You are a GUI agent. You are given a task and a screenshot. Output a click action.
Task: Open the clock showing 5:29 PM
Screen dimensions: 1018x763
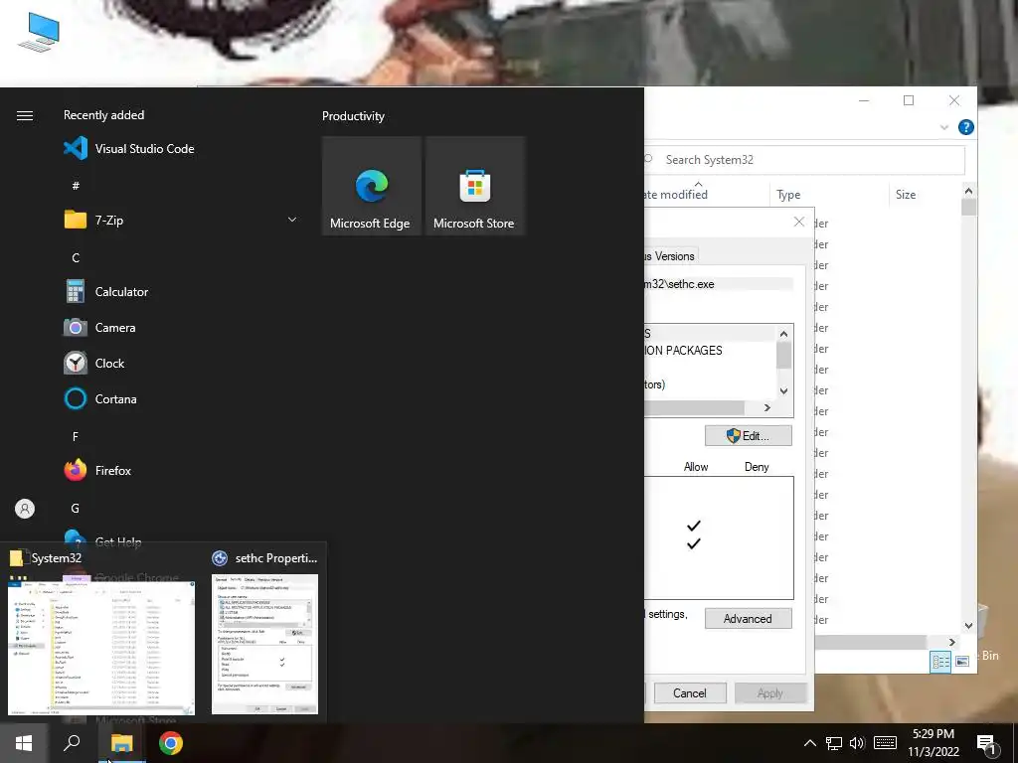[933, 743]
